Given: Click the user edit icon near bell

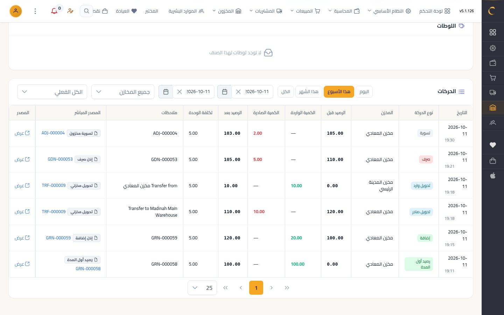Looking at the screenshot, I should tap(70, 11).
